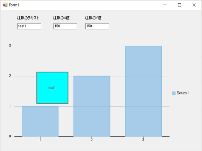Maximize the Form1 window

(180, 5)
